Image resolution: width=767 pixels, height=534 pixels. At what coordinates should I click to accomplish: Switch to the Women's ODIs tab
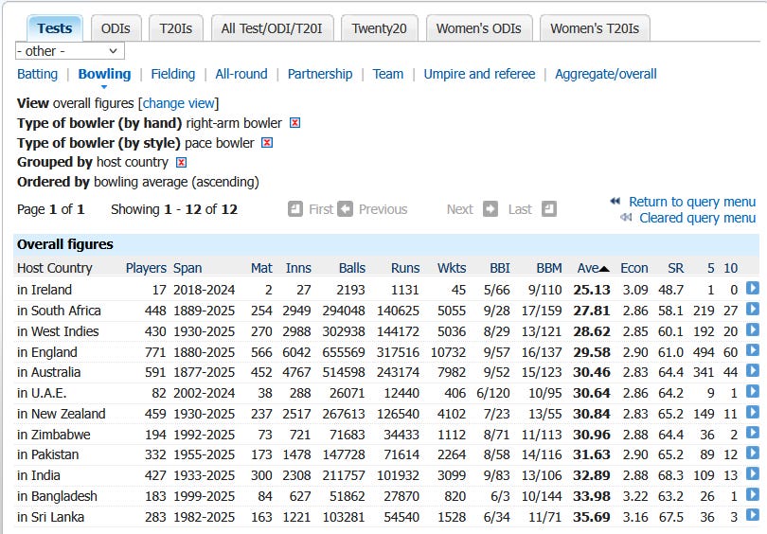point(479,28)
